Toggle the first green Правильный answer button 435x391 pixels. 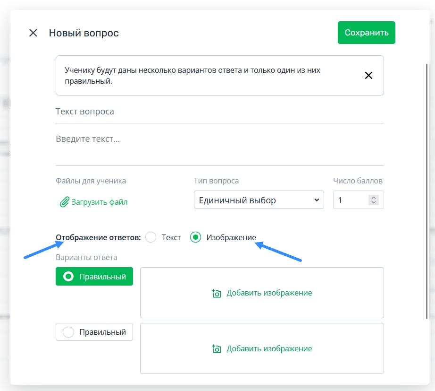tap(94, 277)
